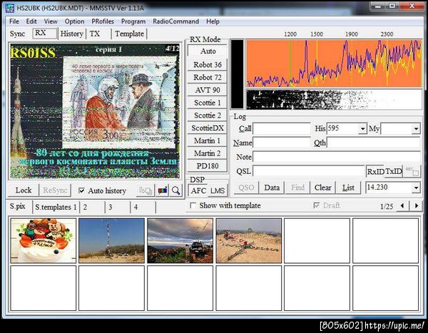
Task: Select Scottie 2 RX mode
Action: point(208,116)
